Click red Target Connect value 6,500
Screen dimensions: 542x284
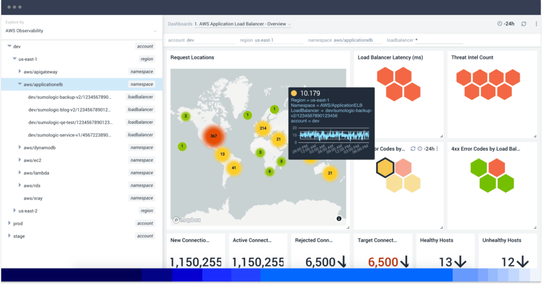(383, 262)
